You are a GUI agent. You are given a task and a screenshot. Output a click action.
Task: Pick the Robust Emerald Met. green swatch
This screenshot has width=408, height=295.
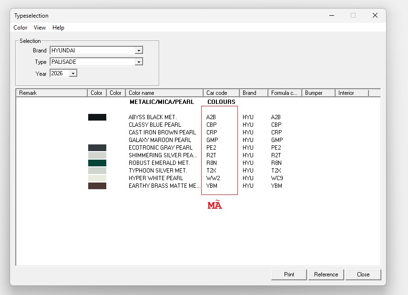97,163
